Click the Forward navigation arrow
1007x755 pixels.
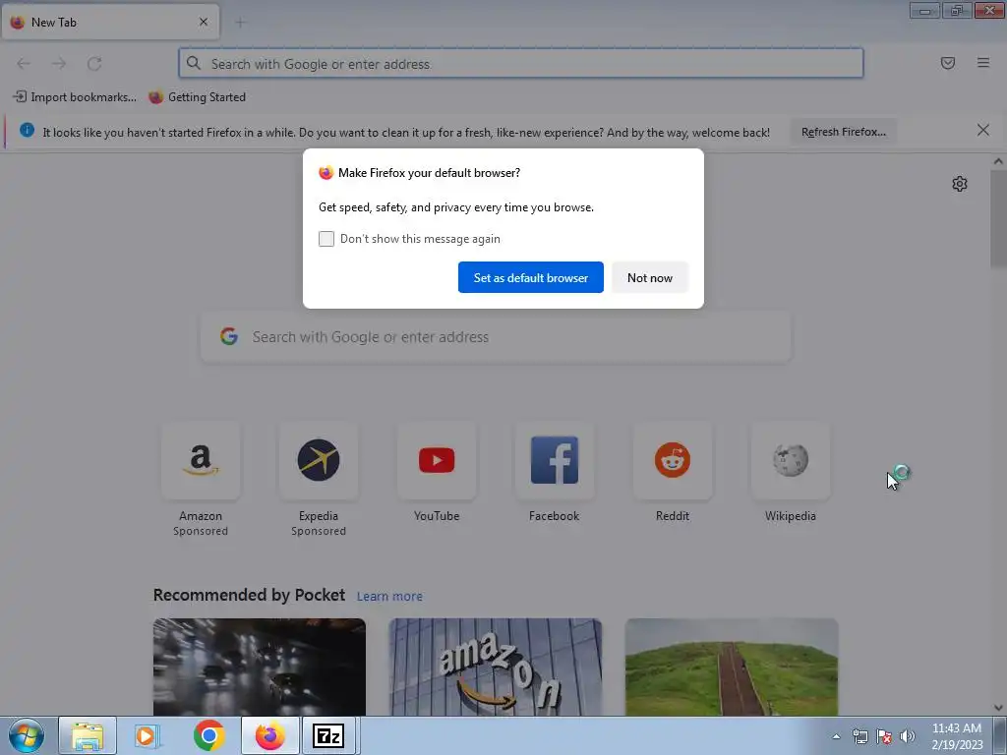coord(59,64)
